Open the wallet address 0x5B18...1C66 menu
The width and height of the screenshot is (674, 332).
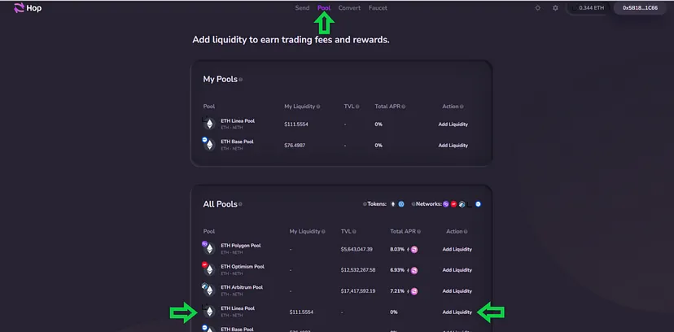point(642,8)
